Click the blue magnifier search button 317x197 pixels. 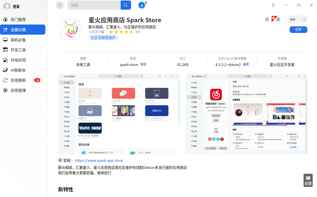126,5
